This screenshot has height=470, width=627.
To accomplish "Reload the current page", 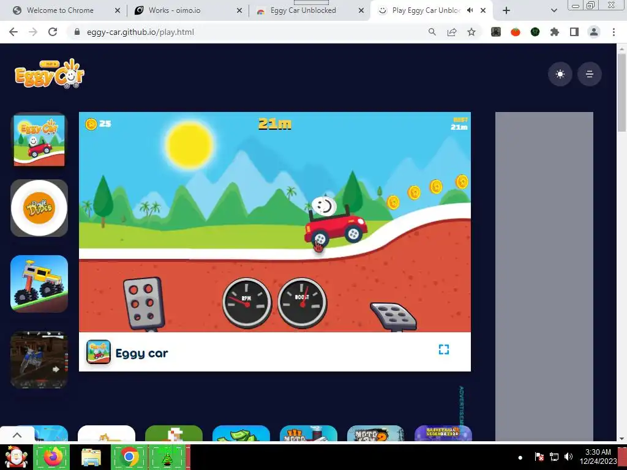I will tap(53, 32).
